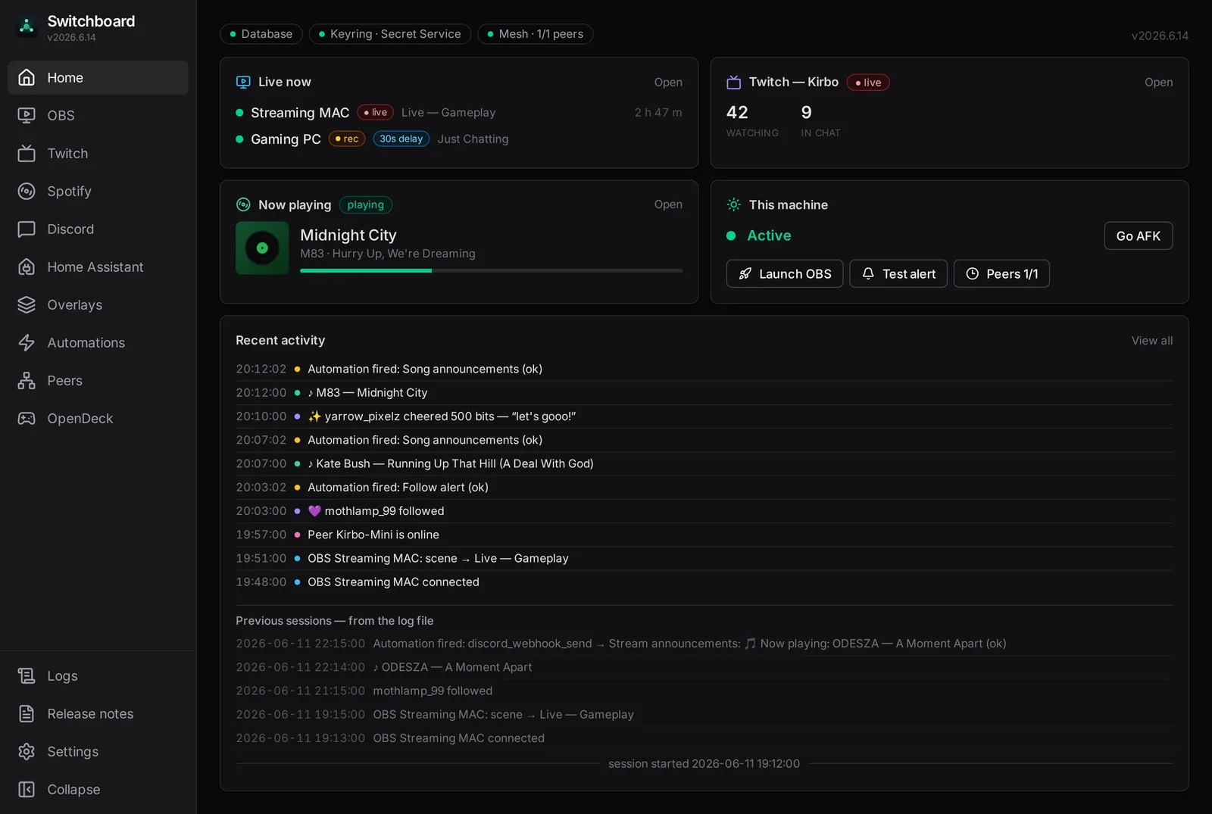
Task: Select the Spotify sidebar label
Action: point(69,191)
